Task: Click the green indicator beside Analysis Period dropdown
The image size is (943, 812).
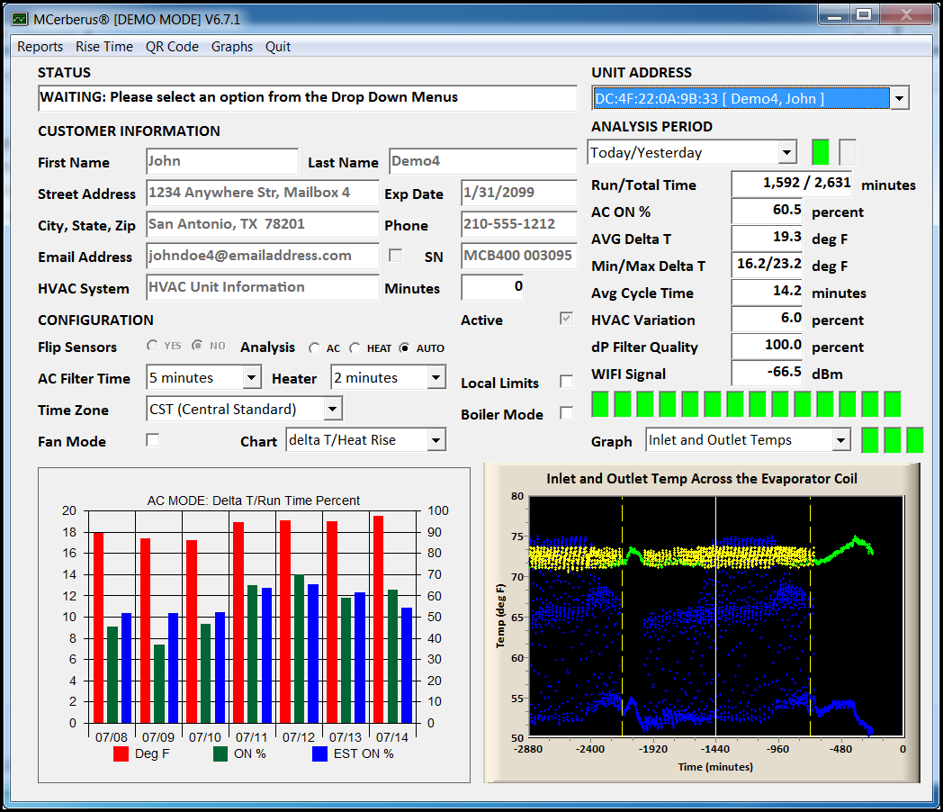Action: (x=820, y=152)
